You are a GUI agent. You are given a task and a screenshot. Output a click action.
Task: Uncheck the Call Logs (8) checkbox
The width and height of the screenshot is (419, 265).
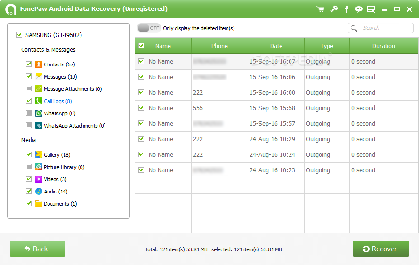29,101
